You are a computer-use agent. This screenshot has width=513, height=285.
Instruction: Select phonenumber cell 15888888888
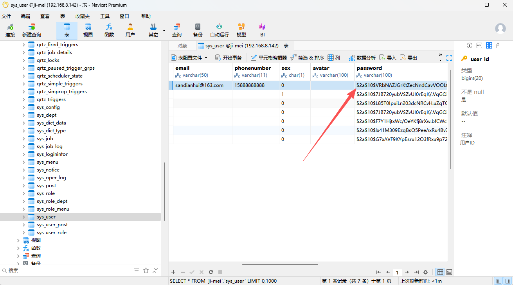click(256, 85)
